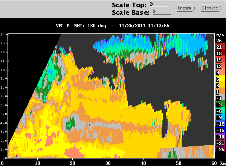
Task: Click the green velocity pocket near 19 km
Action: [x=70, y=123]
